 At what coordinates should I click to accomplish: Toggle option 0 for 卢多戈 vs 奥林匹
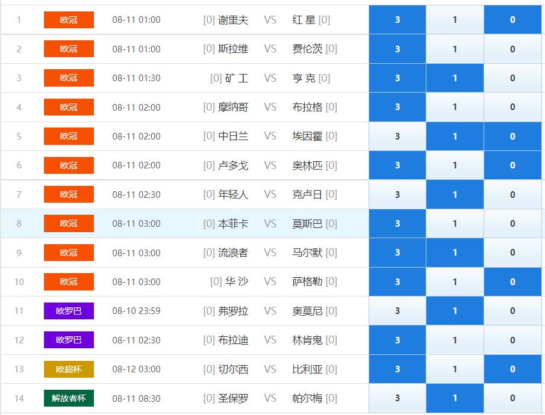click(512, 165)
